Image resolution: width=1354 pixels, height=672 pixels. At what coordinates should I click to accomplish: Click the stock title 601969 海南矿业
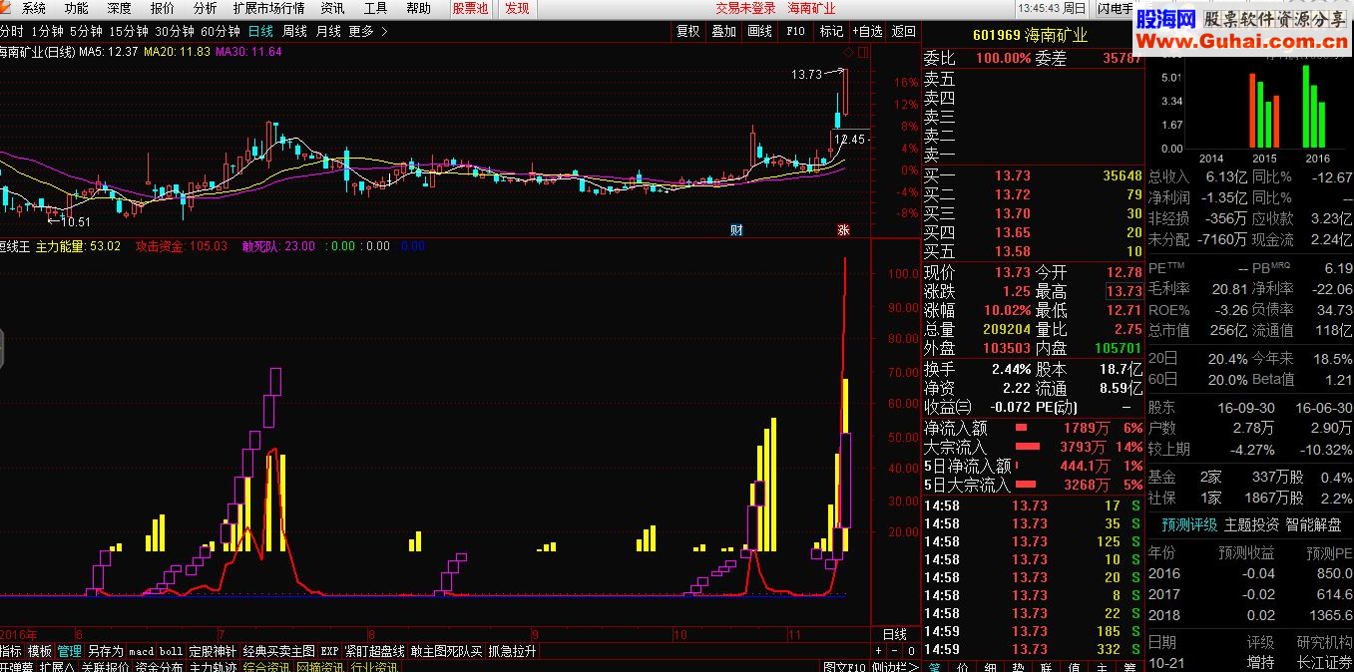click(1032, 36)
